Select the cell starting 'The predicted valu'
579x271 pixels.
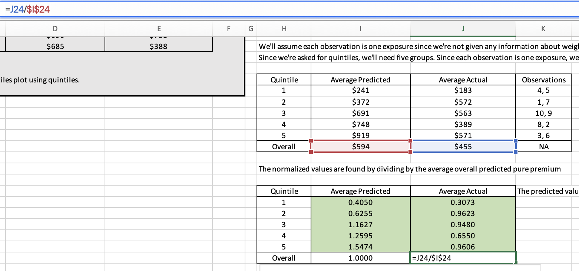[547, 191]
